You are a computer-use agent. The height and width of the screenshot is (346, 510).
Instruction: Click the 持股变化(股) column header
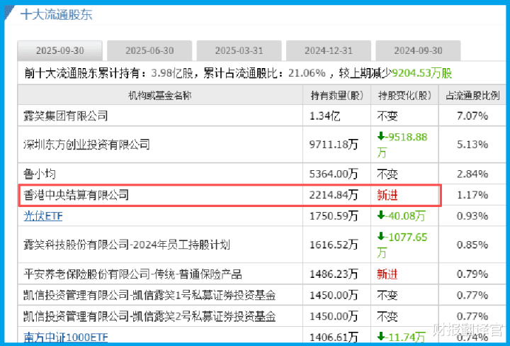pyautogui.click(x=404, y=96)
